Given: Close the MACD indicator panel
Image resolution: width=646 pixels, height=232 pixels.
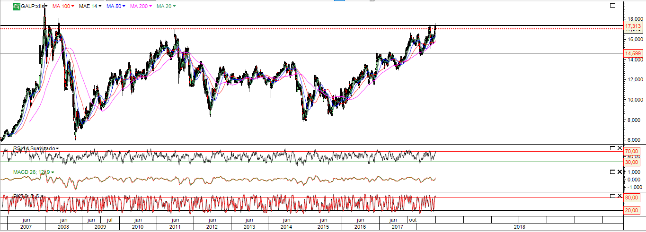Looking at the screenshot, I should (x=620, y=171).
